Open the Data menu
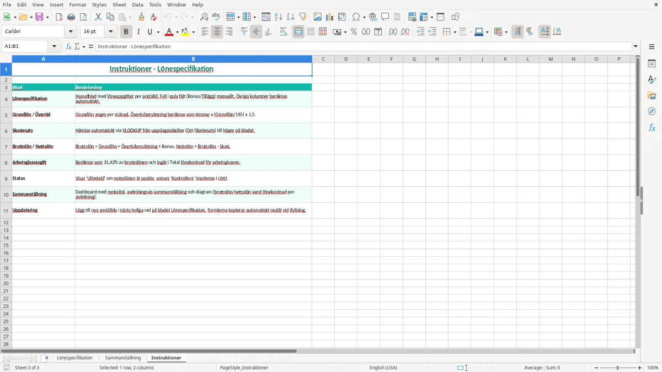Screen dimensions: 662x372 coord(137,4)
